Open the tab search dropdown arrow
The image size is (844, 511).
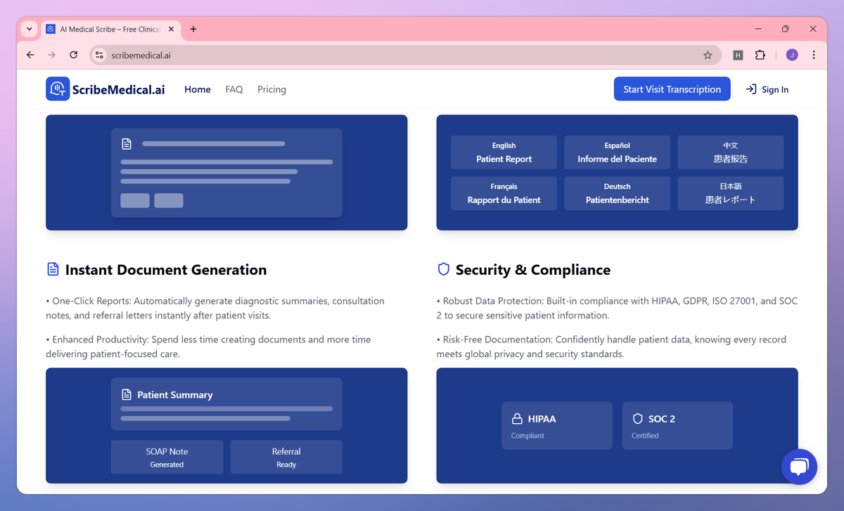(x=28, y=29)
